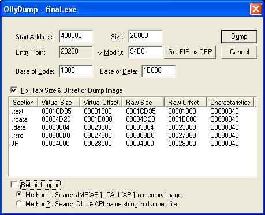
Task: Focus the Base of Code field
Action: tap(76, 71)
